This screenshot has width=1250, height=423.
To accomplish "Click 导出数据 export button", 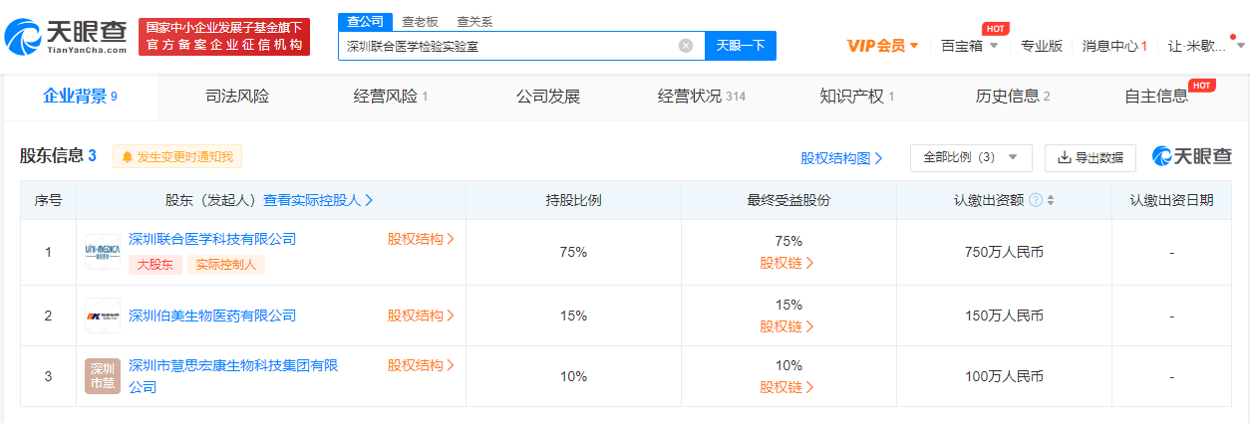I will coord(1091,157).
